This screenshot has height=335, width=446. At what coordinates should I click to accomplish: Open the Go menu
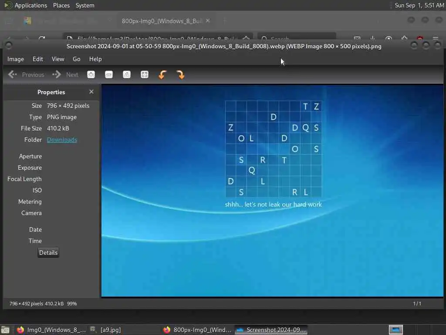[x=76, y=59]
